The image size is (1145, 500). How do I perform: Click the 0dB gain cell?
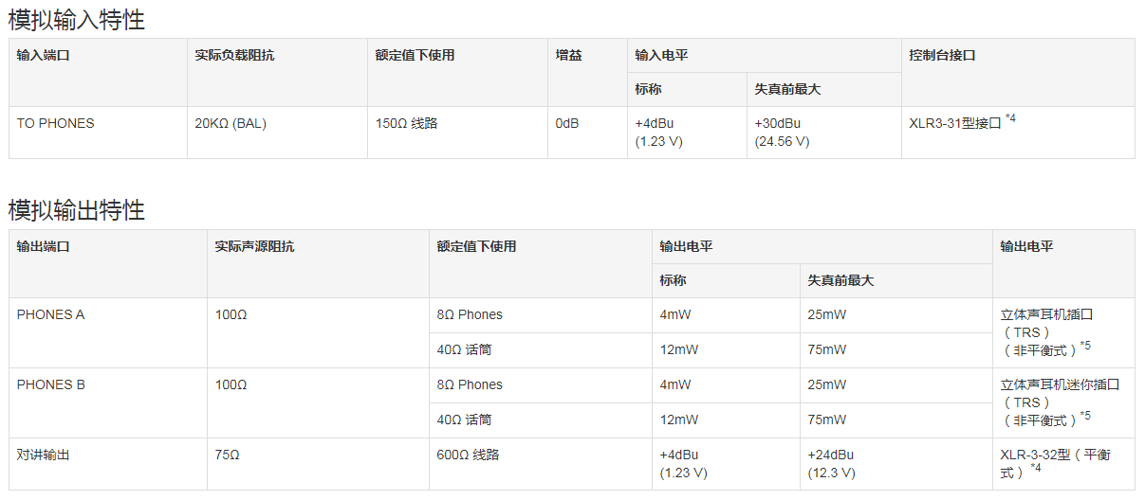pyautogui.click(x=567, y=123)
